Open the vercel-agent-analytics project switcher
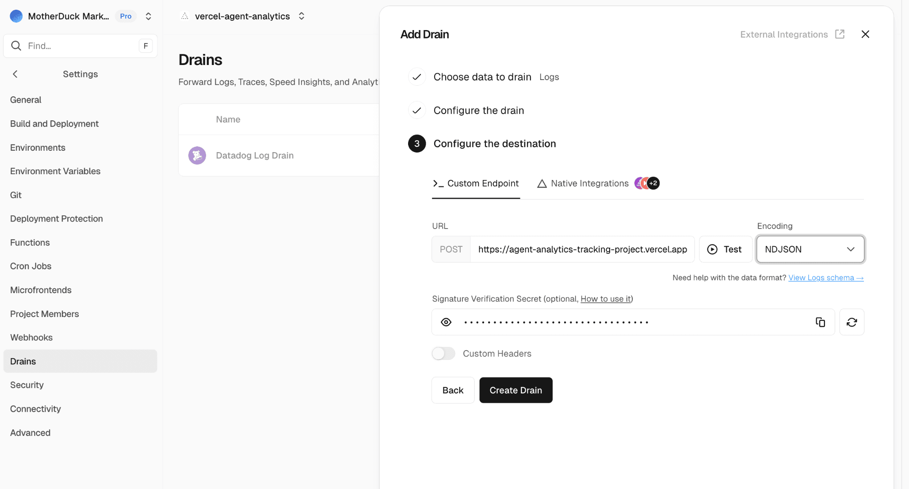The image size is (909, 489). [x=301, y=16]
